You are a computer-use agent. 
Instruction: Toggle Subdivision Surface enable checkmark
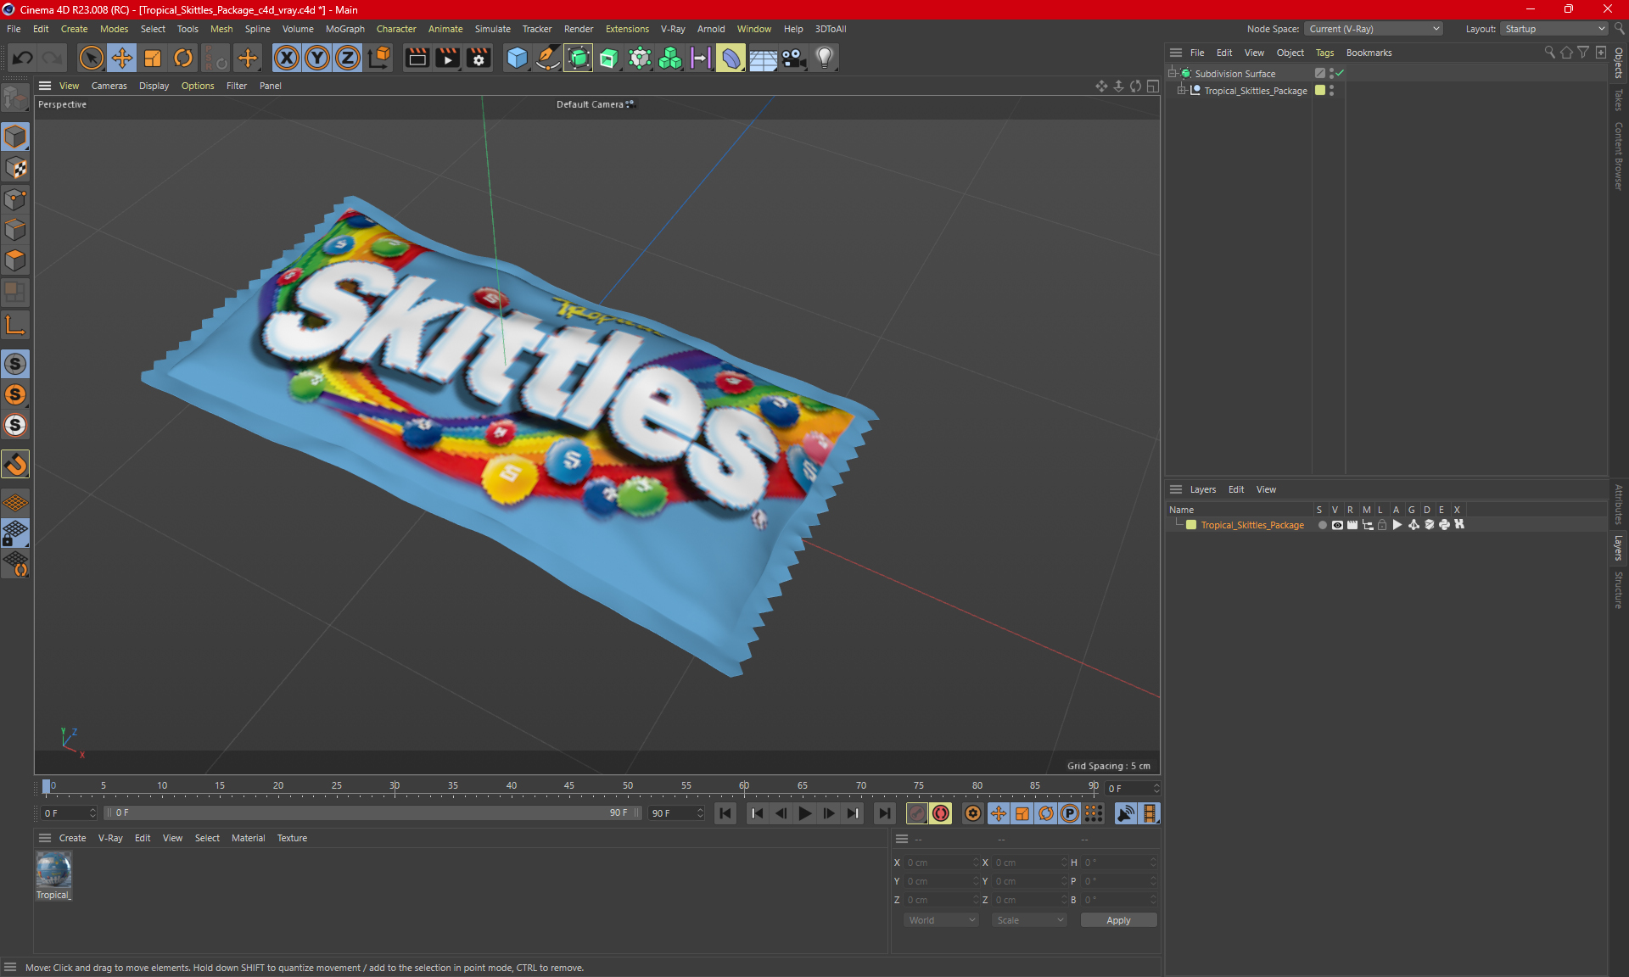[x=1340, y=74]
